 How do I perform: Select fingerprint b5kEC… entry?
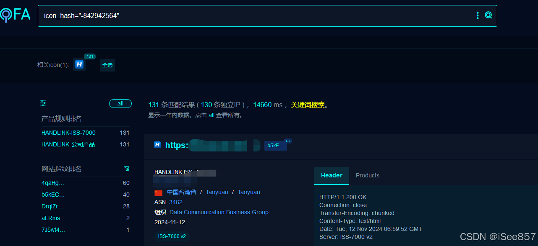pyautogui.click(x=53, y=195)
